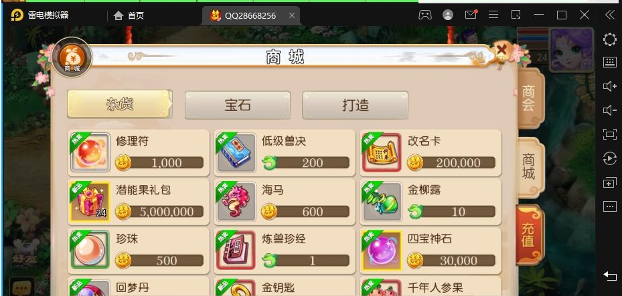Decrease volume in emulator sidebar
The image size is (622, 296).
(609, 110)
